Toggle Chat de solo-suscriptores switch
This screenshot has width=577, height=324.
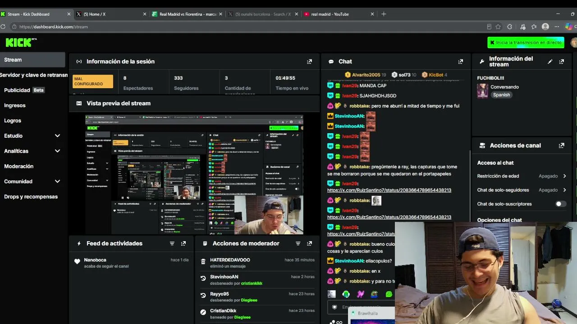[560, 204]
